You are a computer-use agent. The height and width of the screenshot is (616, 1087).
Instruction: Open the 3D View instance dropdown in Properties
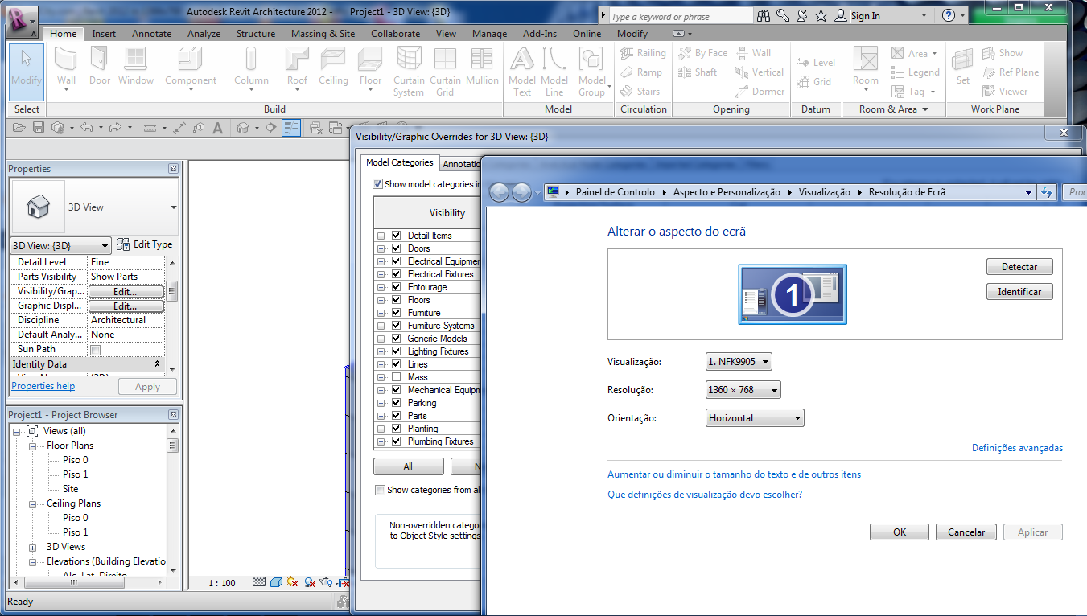point(60,245)
